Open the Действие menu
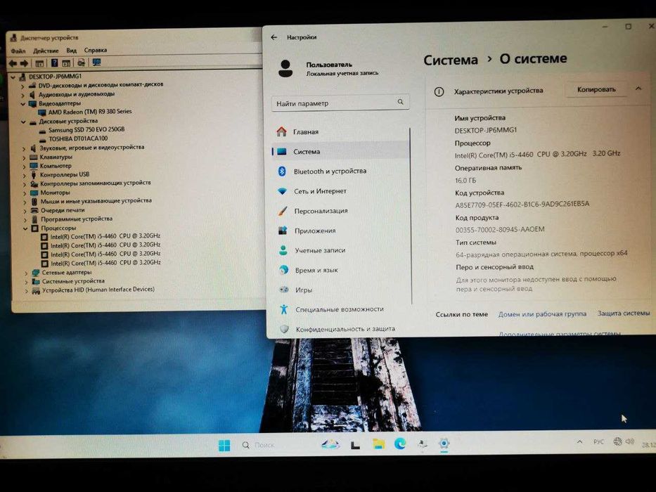This screenshot has height=492, width=656. click(x=46, y=51)
